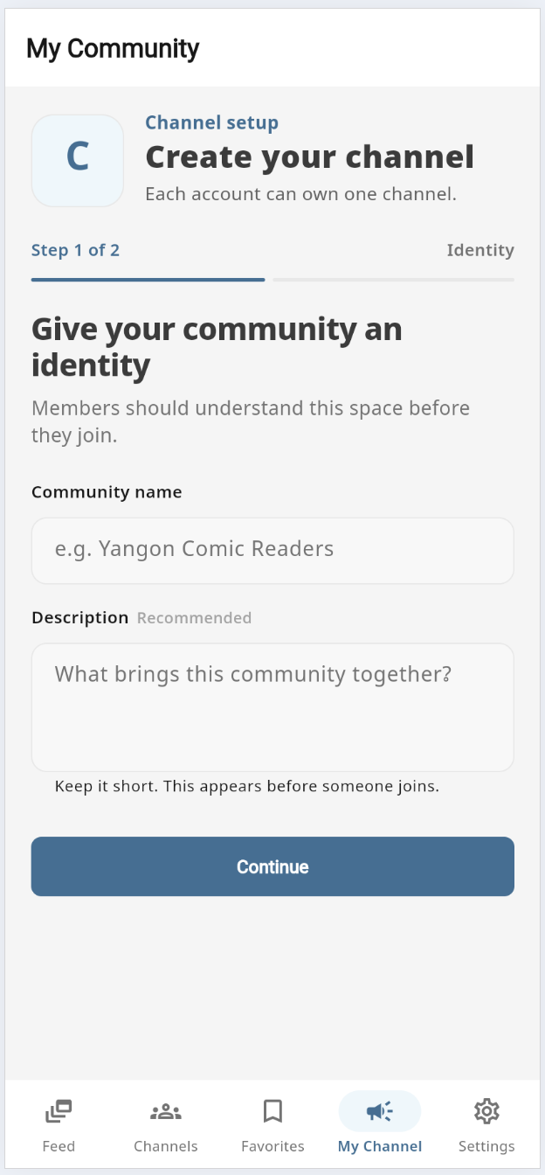Click into the Description text area

[x=272, y=707]
